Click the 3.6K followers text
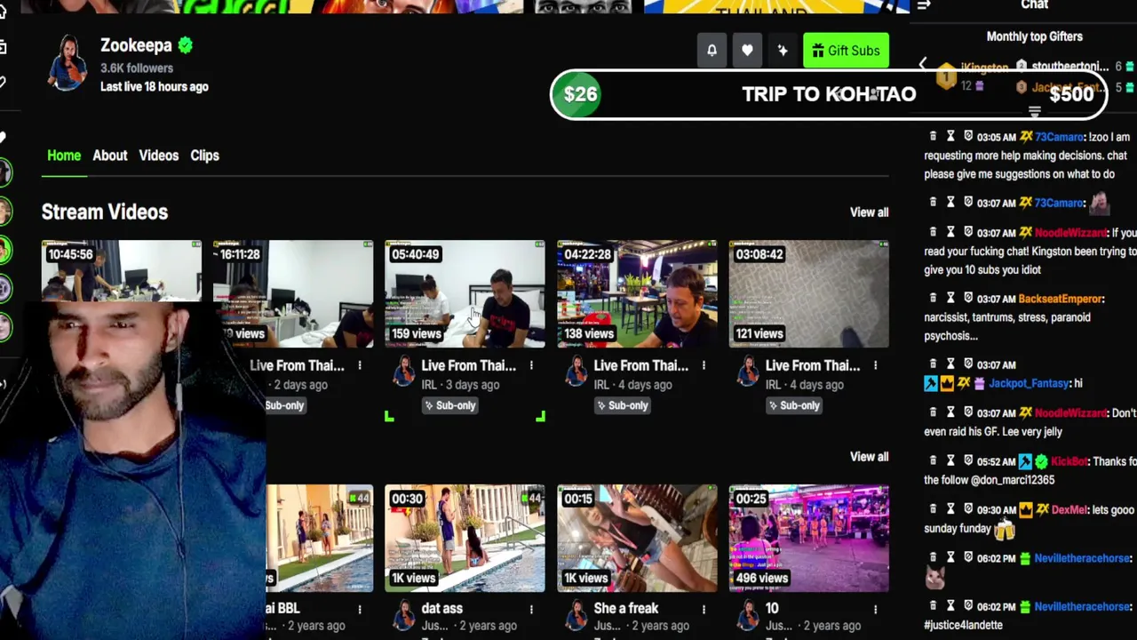 click(137, 68)
